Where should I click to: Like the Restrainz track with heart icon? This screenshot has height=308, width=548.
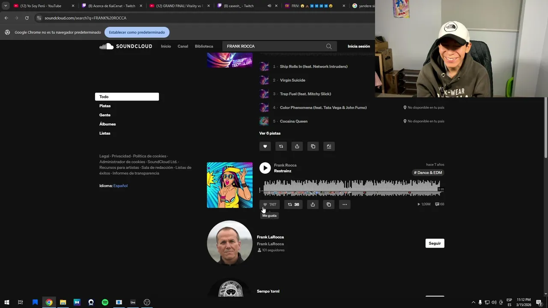(270, 204)
